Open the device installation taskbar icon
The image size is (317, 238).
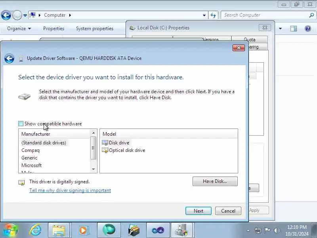point(182,230)
